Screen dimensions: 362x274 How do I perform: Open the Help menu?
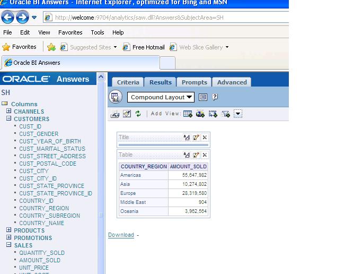[118, 32]
